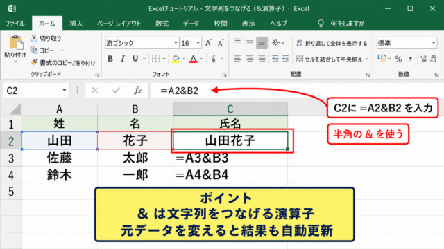This screenshot has height=249, width=444.
Task: Click the Paste (貼り付け) clipboard icon
Action: 16,42
